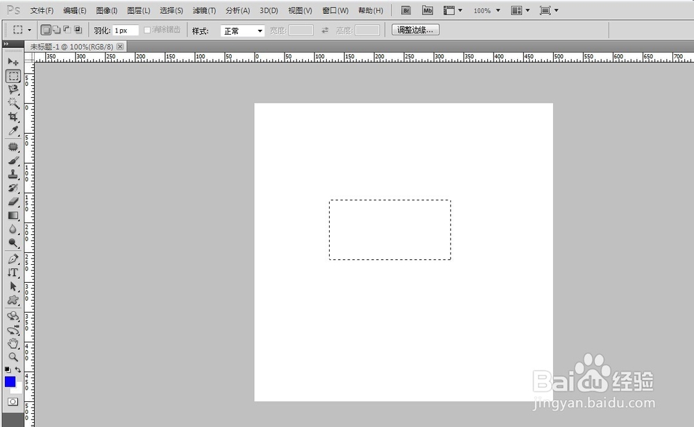The height and width of the screenshot is (427, 694).
Task: Select the 3D Camera Rotate tool
Action: [x=13, y=330]
